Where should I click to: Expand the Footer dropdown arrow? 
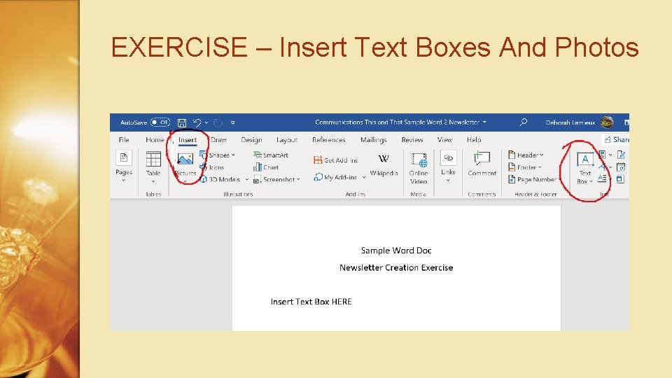point(540,167)
